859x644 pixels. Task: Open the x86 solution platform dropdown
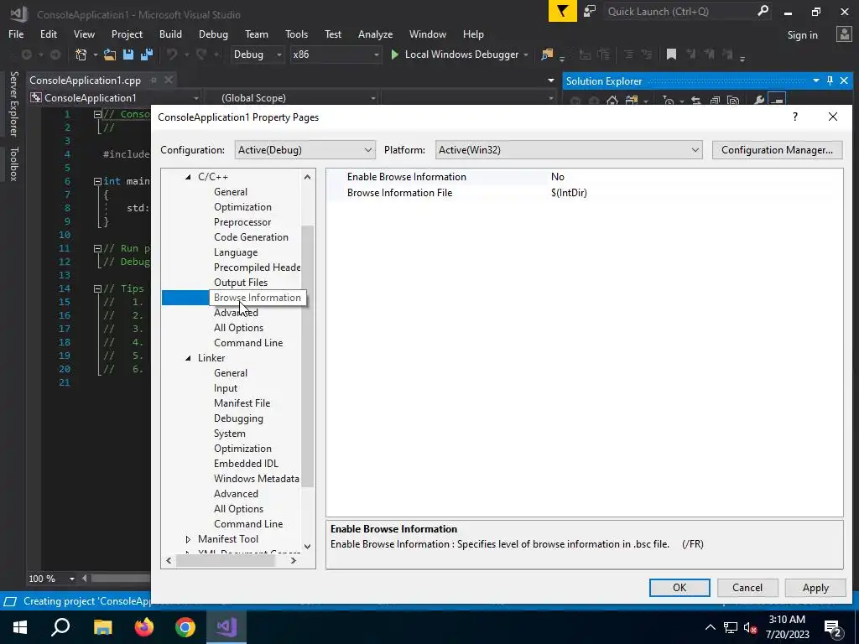tap(336, 55)
